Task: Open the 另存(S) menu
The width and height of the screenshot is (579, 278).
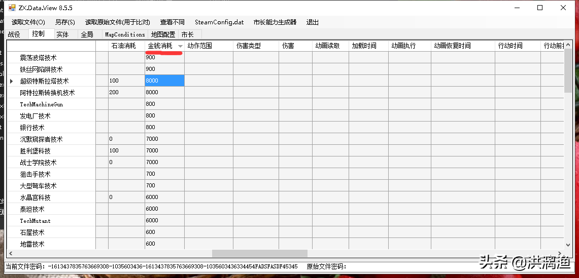Action: pos(65,22)
